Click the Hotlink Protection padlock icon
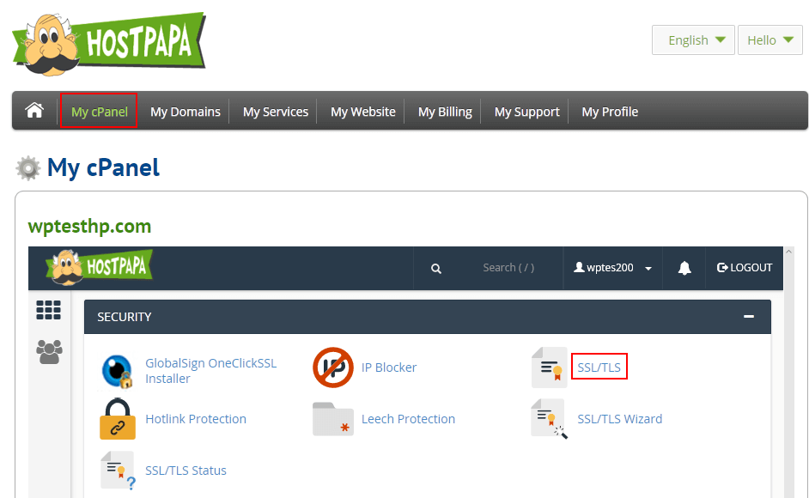The width and height of the screenshot is (809, 498). pyautogui.click(x=118, y=418)
